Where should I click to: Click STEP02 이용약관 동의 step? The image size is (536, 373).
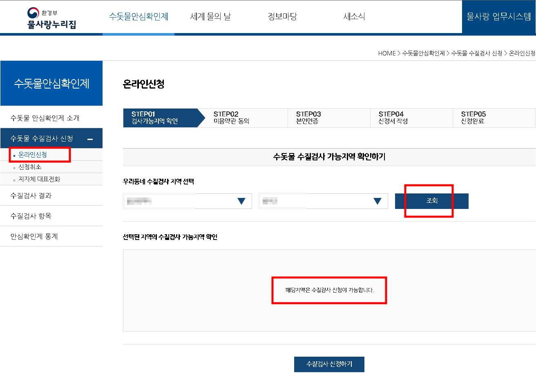point(247,118)
